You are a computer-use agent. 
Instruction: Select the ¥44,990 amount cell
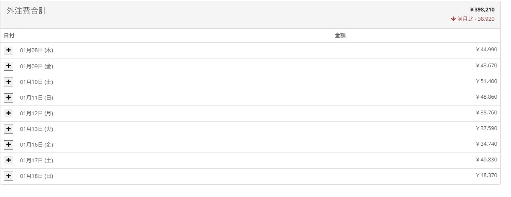486,50
